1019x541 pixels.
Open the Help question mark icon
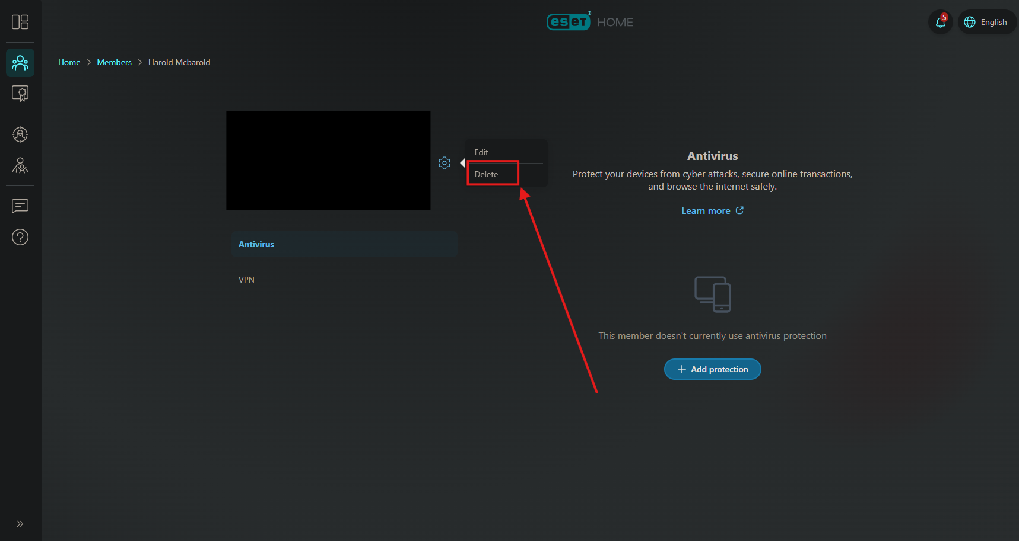pos(20,237)
